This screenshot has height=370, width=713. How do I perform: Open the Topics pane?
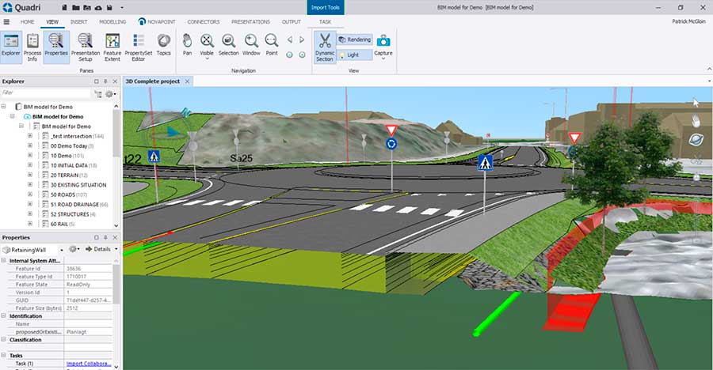click(x=163, y=46)
